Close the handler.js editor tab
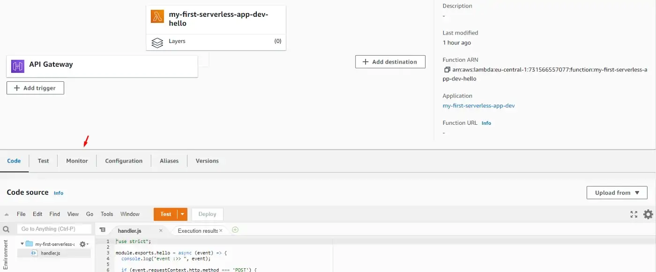 coord(161,230)
